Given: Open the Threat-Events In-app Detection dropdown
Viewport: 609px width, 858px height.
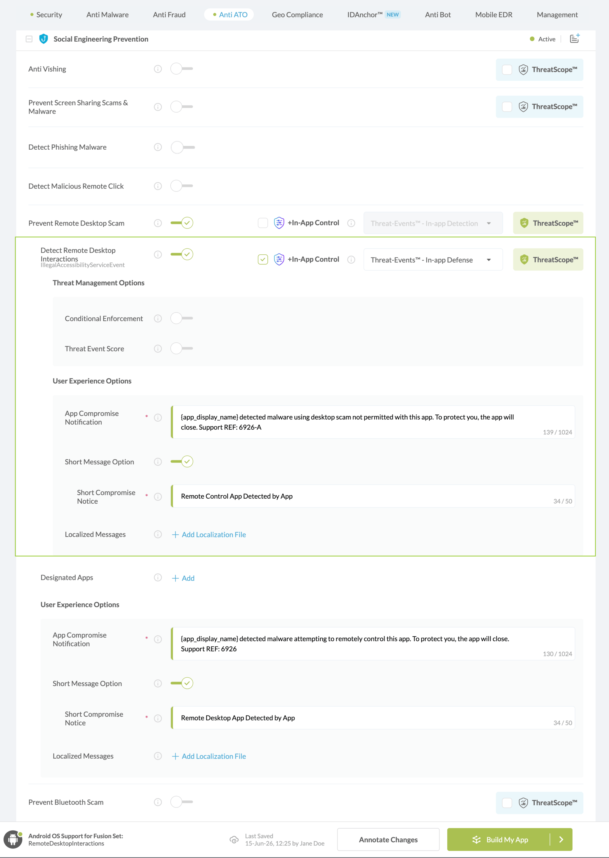Looking at the screenshot, I should (433, 223).
